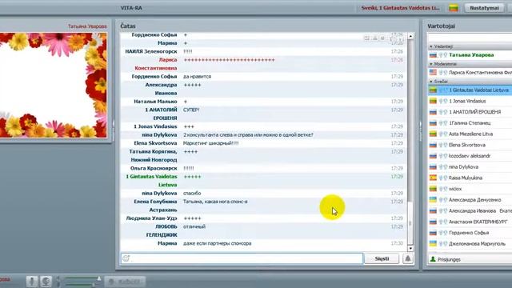Click chat message "да нравится"
Image resolution: width=512 pixels, height=288 pixels.
click(x=198, y=77)
